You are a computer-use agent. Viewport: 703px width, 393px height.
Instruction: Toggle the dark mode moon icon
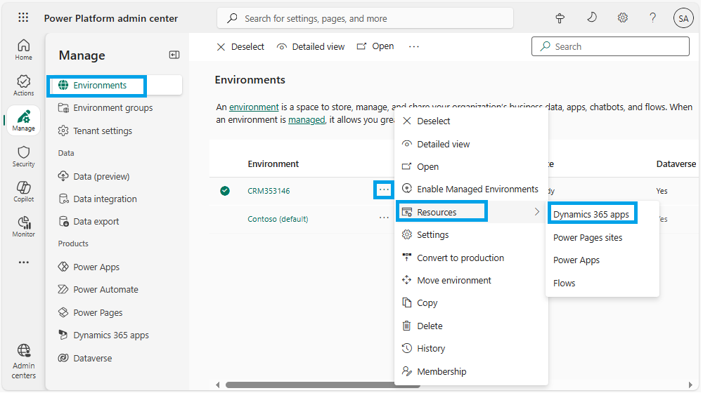(x=592, y=18)
